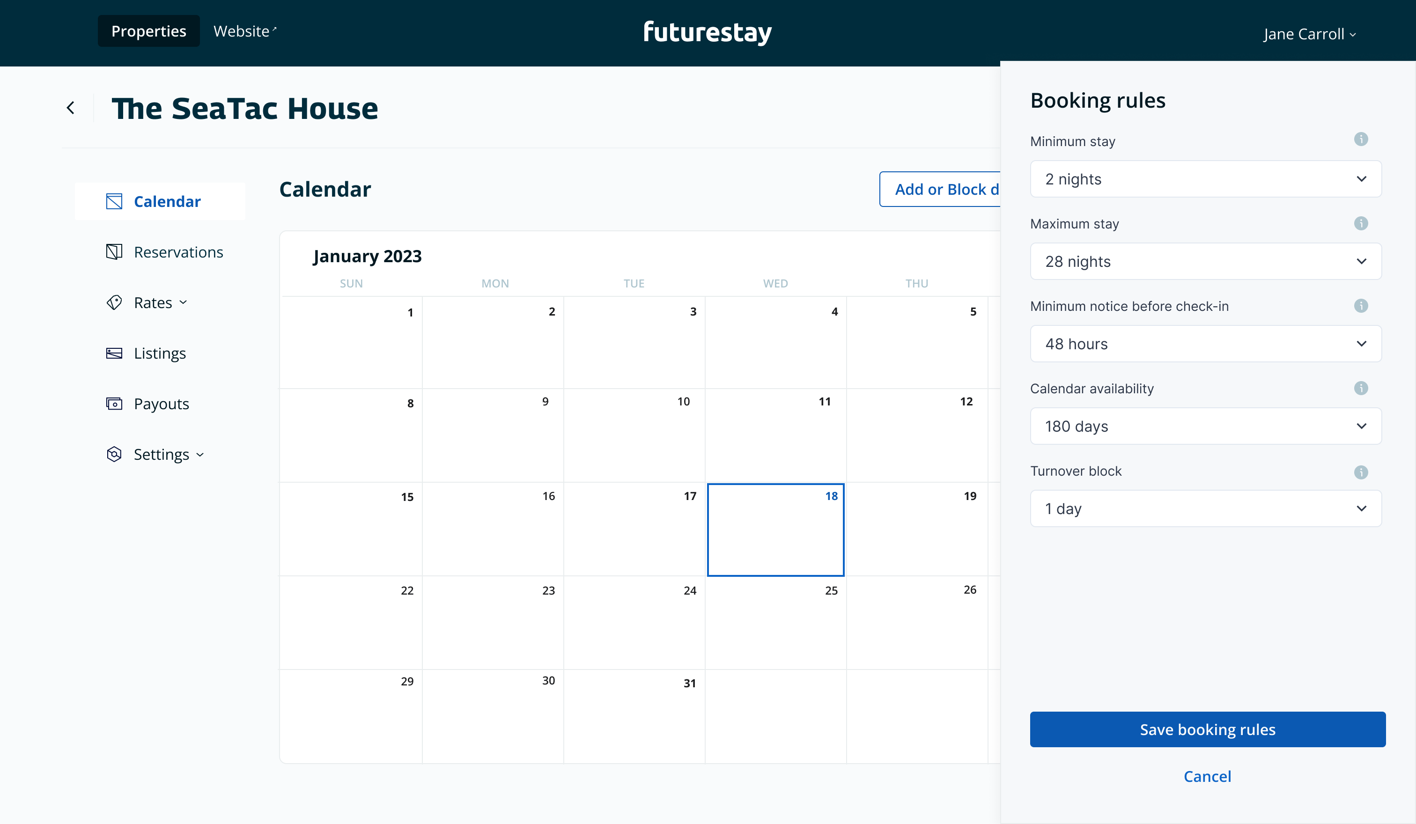This screenshot has height=824, width=1416.
Task: Open the Website menu
Action: (244, 31)
